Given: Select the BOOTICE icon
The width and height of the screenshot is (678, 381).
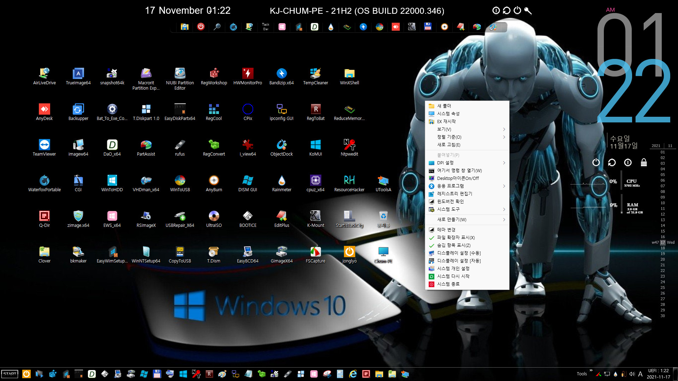Looking at the screenshot, I should 248,219.
